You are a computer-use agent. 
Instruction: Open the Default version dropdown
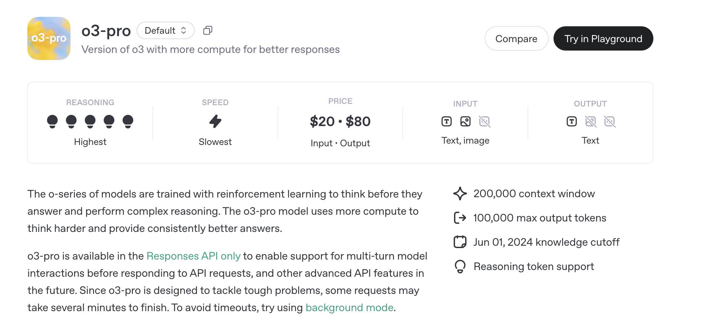click(165, 31)
